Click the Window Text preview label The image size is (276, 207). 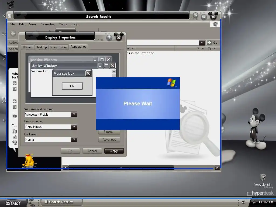point(40,71)
